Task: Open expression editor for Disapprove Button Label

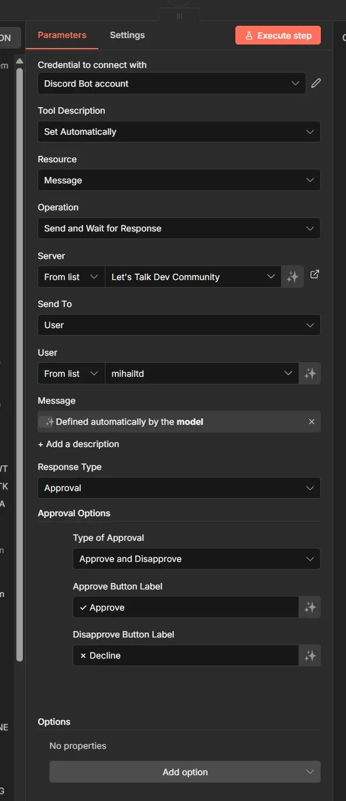Action: pyautogui.click(x=310, y=655)
